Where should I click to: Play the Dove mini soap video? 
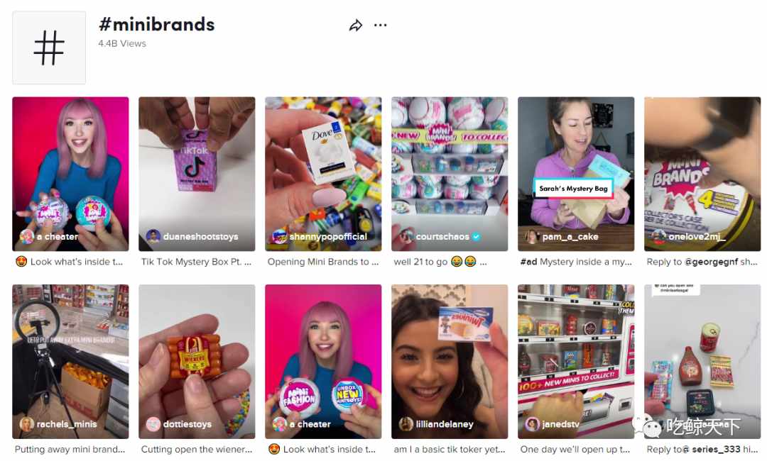323,174
